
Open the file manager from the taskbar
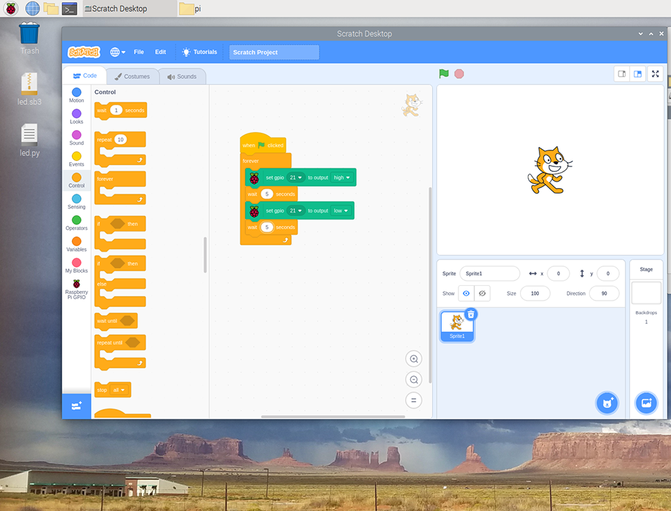51,8
